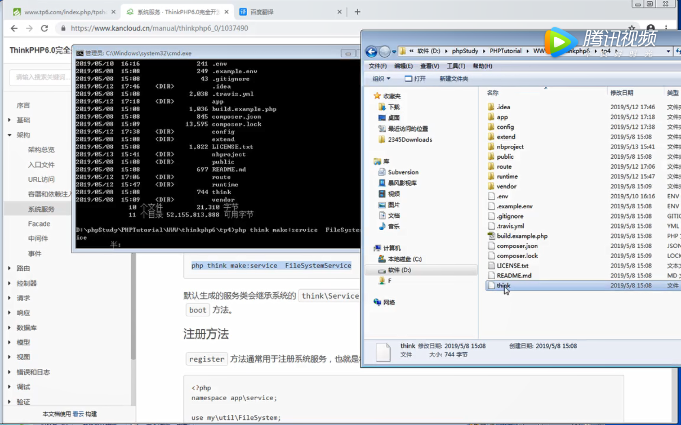Close the 百度翻译 tab
This screenshot has width=681, height=425.
click(339, 12)
